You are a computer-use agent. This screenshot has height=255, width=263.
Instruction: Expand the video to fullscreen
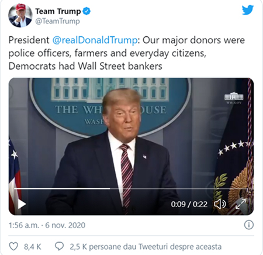click(x=241, y=204)
